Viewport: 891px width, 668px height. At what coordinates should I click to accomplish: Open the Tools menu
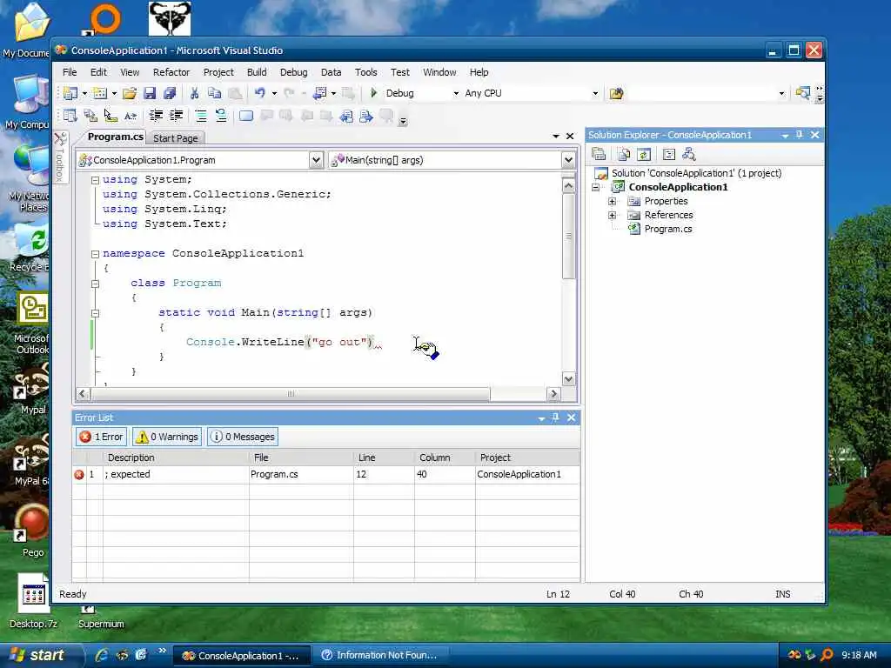coord(366,72)
